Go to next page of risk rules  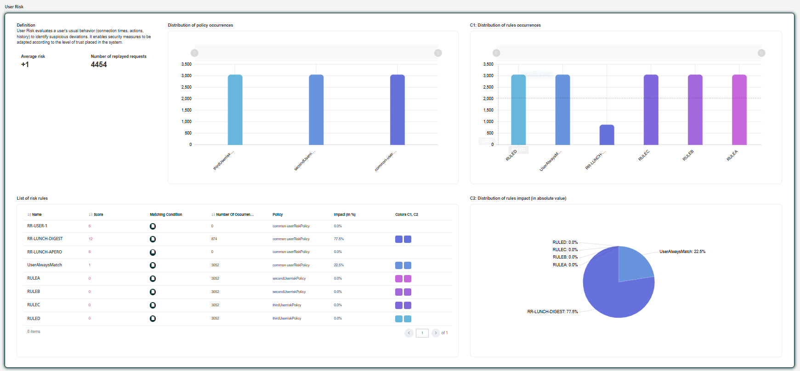[x=436, y=333]
